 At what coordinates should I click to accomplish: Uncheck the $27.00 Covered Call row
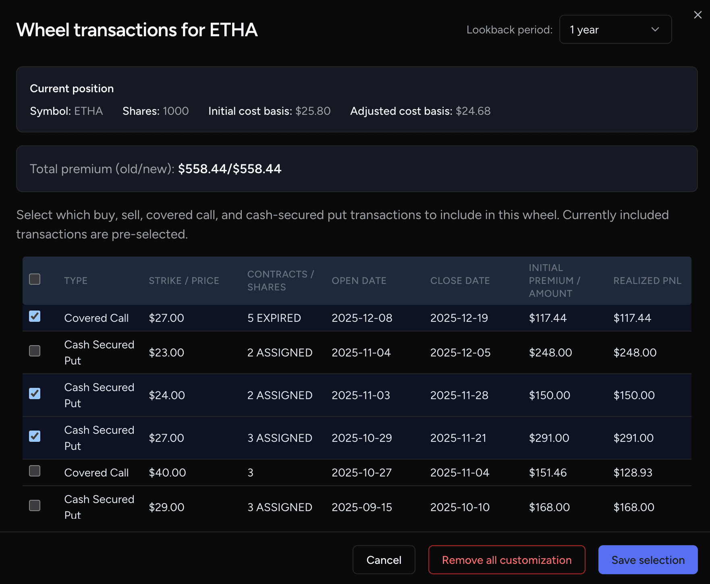35,317
